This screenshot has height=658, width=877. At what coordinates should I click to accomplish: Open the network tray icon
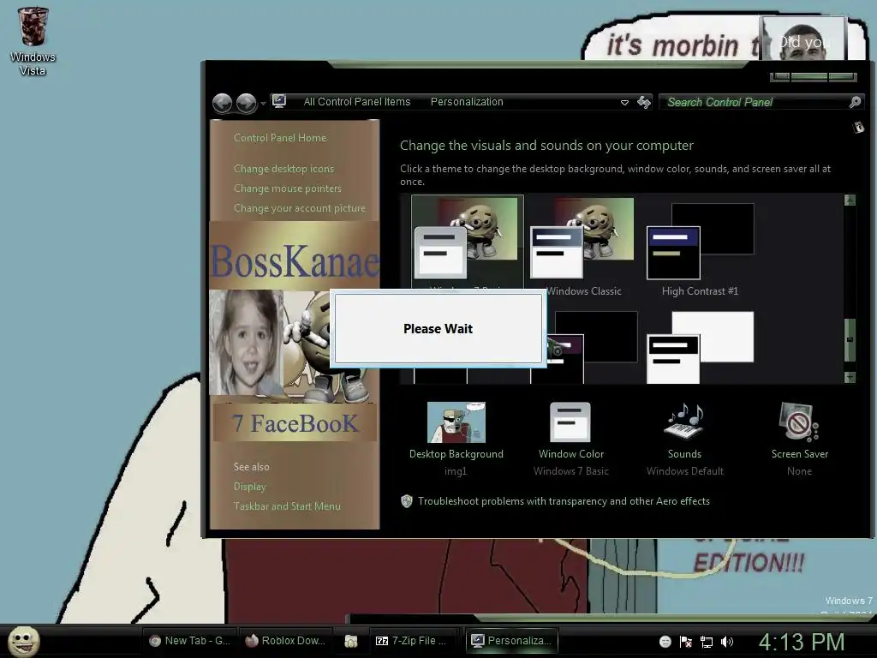(x=707, y=642)
